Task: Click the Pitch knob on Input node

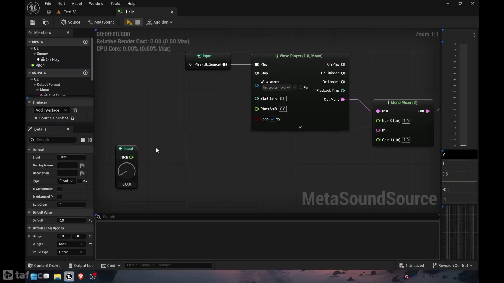Action: click(x=127, y=171)
